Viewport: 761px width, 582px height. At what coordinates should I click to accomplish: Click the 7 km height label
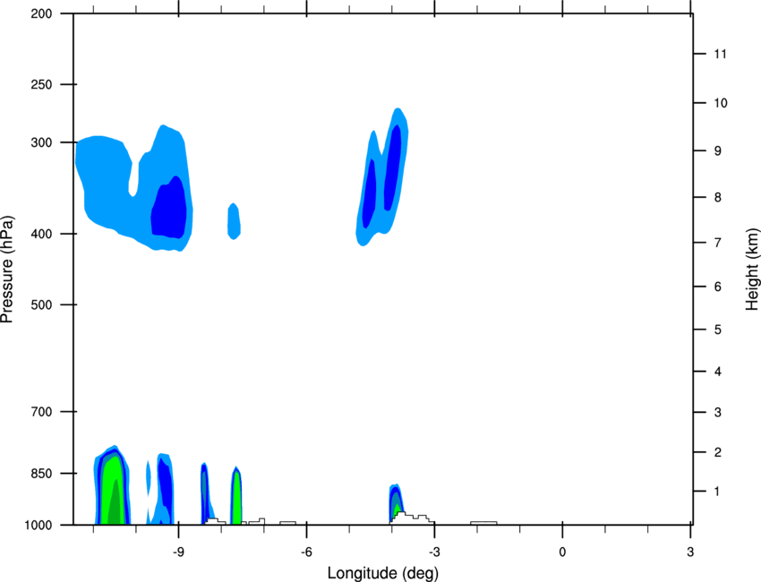(x=718, y=243)
